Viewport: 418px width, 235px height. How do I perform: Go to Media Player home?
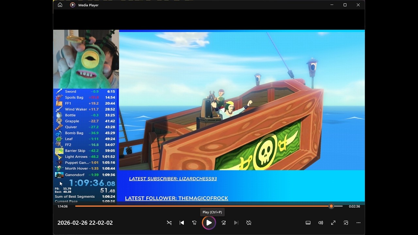click(60, 5)
